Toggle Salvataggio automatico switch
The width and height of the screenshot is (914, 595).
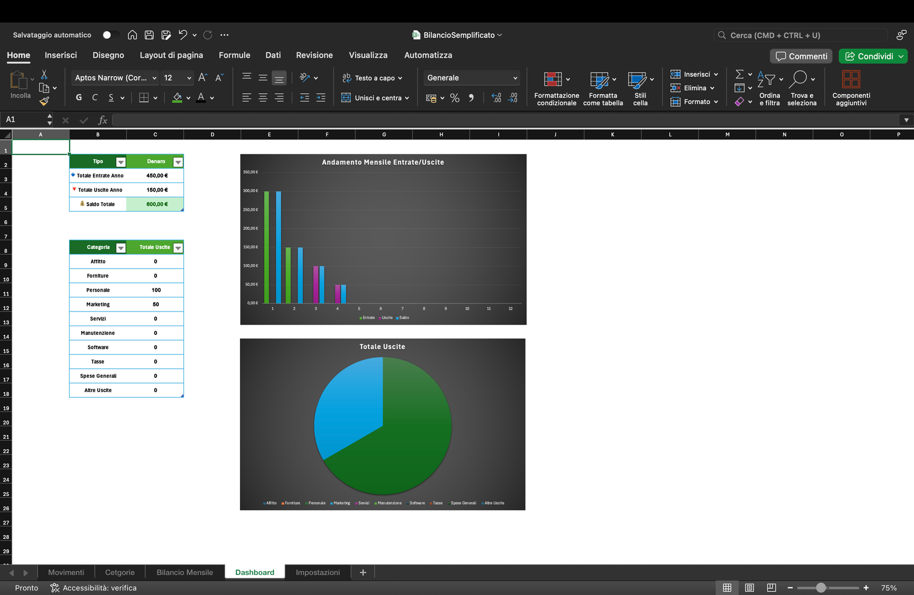point(110,35)
